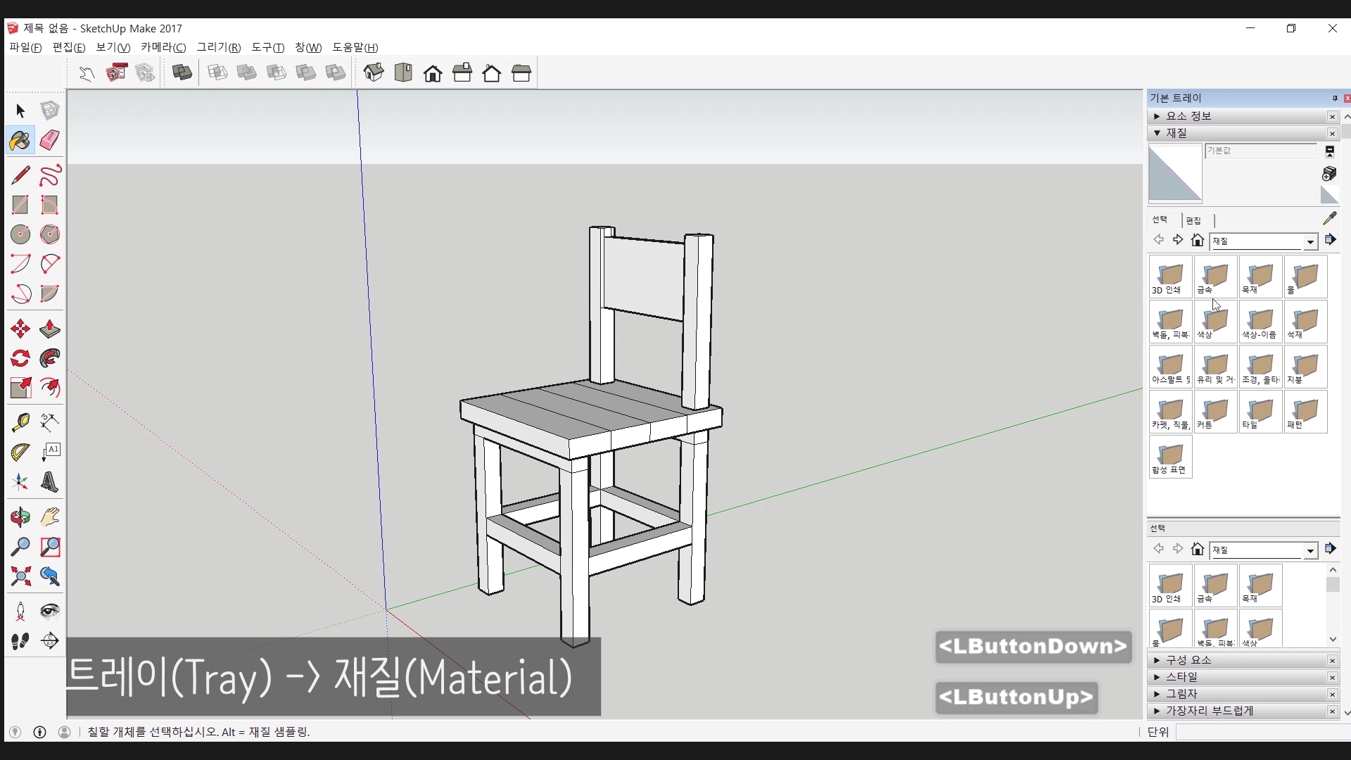1351x760 pixels.
Task: Click the default material preview swatch
Action: click(1174, 173)
